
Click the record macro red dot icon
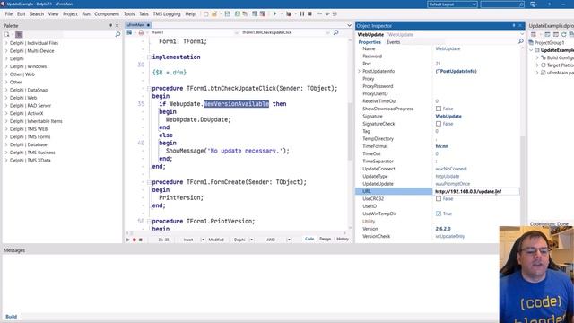pyautogui.click(x=135, y=240)
